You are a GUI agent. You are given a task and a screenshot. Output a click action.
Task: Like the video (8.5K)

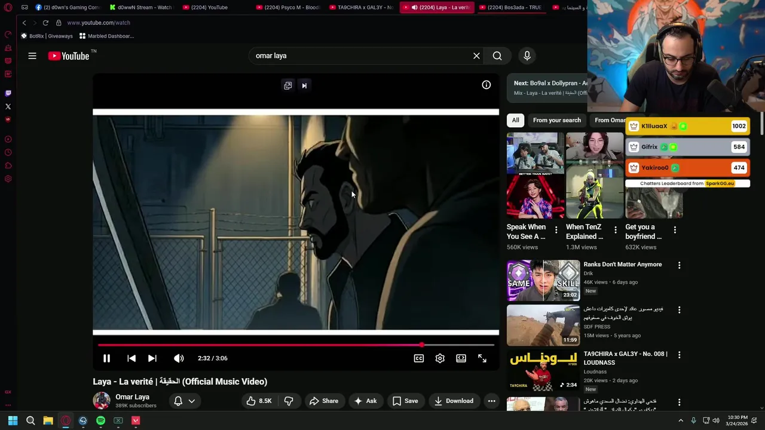pyautogui.click(x=259, y=401)
